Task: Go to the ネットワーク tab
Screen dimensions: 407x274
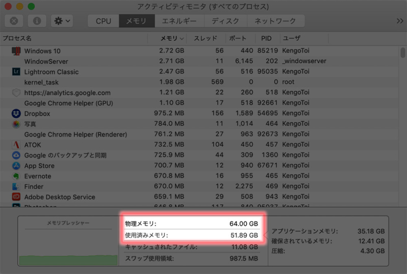Action: point(275,21)
